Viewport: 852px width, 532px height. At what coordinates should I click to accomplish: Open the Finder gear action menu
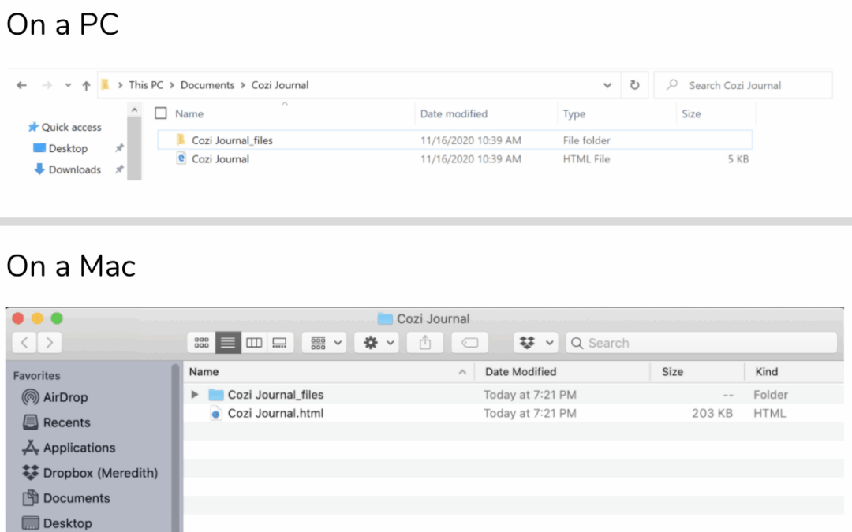click(x=376, y=343)
